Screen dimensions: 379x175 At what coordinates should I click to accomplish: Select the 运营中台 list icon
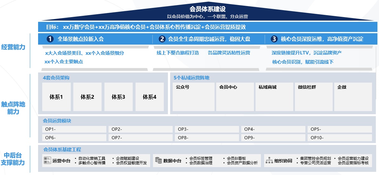47,160
